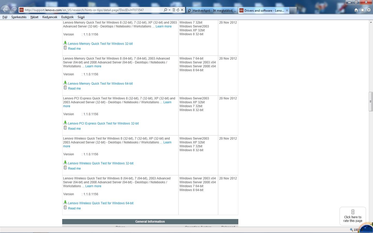Open the Eszközök menu
This screenshot has width=373, height=233.
pyautogui.click(x=67, y=17)
